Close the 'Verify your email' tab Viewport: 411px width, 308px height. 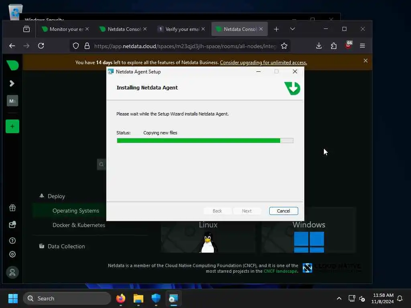pyautogui.click(x=203, y=29)
